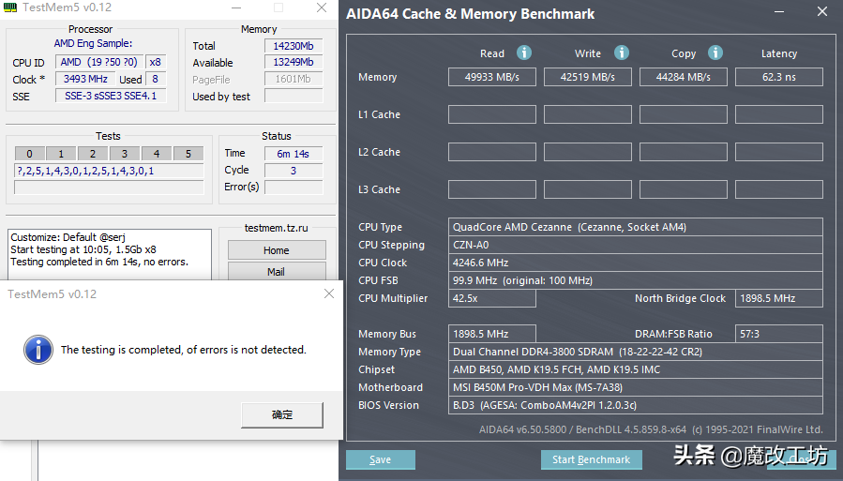Image resolution: width=843 pixels, height=481 pixels.
Task: Click the Used threads value 8
Action: point(156,79)
